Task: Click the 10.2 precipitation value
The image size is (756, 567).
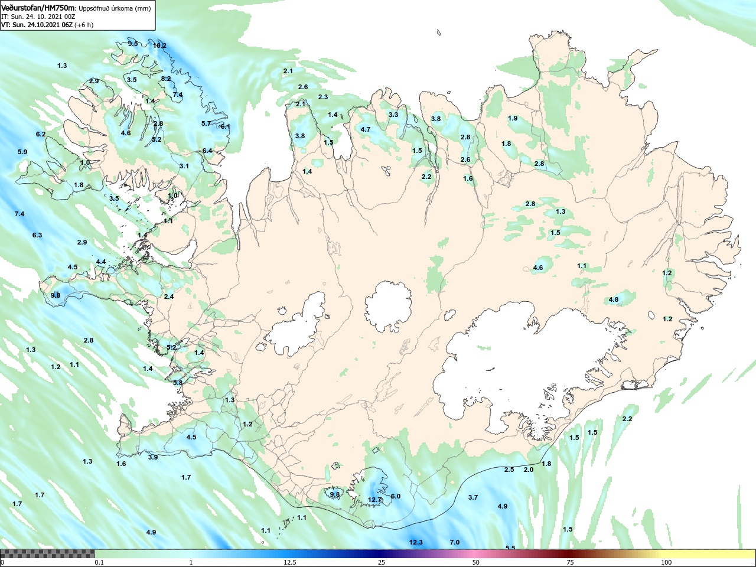Action: (x=159, y=45)
